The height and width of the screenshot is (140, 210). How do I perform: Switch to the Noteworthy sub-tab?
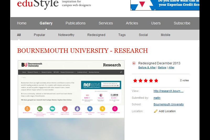pos(66,35)
